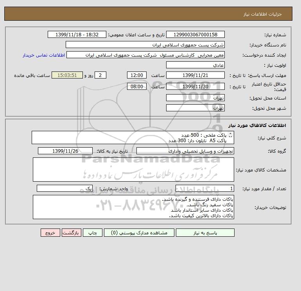Click the validity time field 08:00

pyautogui.click(x=137, y=86)
